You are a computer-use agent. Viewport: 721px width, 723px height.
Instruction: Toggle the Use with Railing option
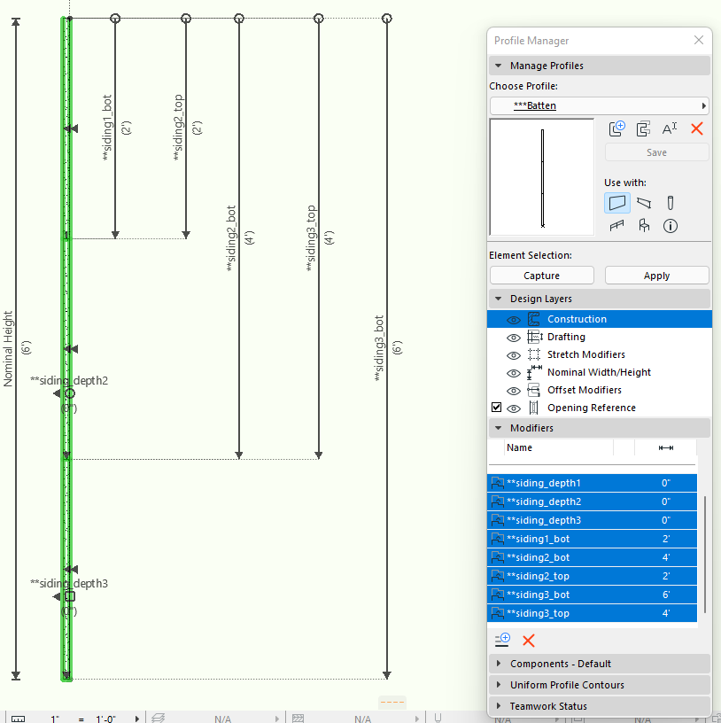(x=616, y=226)
